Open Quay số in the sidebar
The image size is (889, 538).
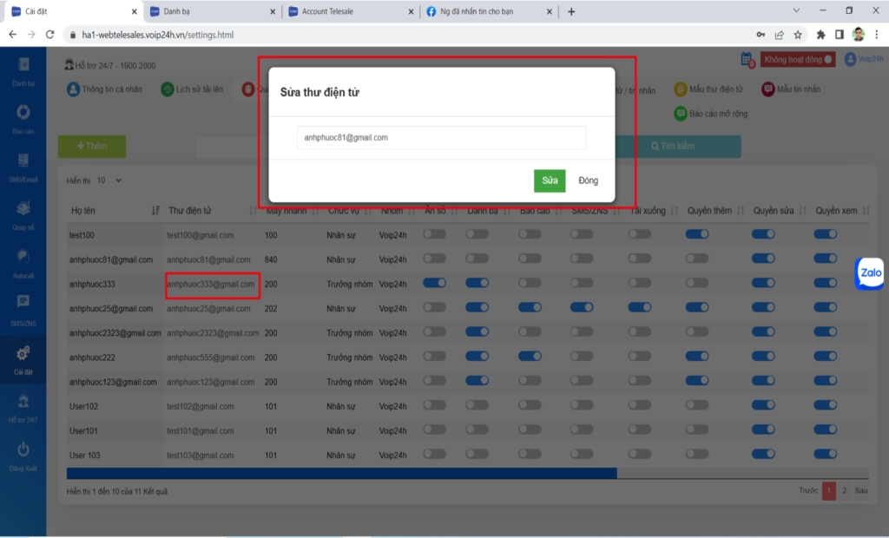pos(23,209)
